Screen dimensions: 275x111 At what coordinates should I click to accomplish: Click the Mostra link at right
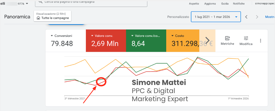(x=270, y=17)
